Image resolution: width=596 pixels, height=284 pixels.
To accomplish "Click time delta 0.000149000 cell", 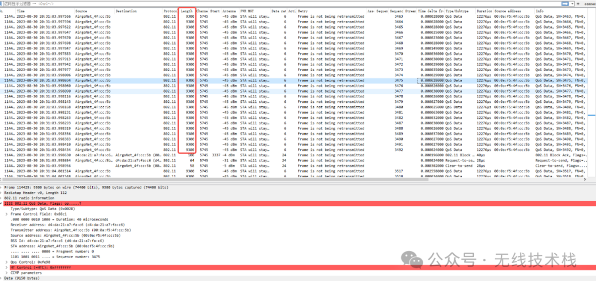I will pos(432,48).
